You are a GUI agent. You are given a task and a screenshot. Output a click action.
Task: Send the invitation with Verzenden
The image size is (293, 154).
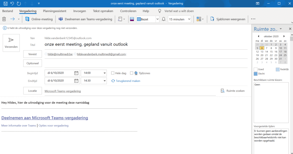click(x=11, y=43)
